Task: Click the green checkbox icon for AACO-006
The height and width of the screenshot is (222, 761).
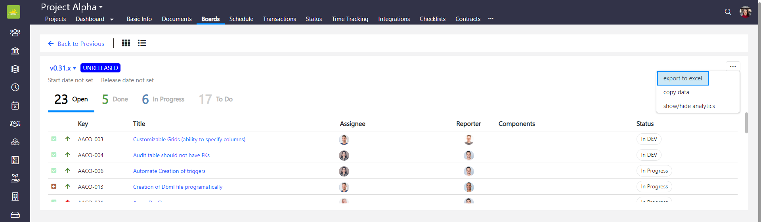Action: tap(54, 171)
